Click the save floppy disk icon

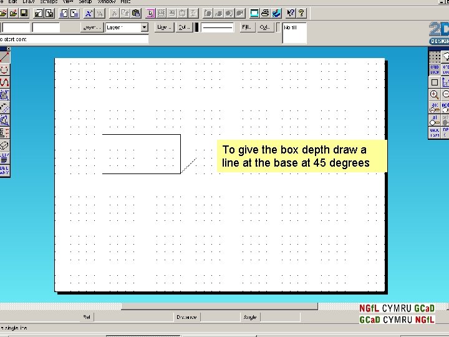point(24,13)
